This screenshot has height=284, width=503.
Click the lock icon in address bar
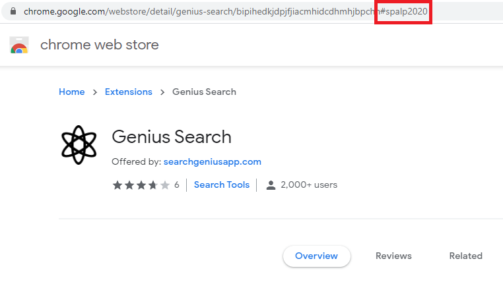click(x=13, y=12)
